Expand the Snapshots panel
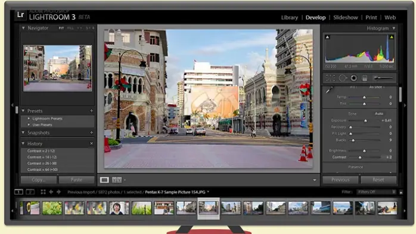This screenshot has height=234, width=416. click(23, 133)
